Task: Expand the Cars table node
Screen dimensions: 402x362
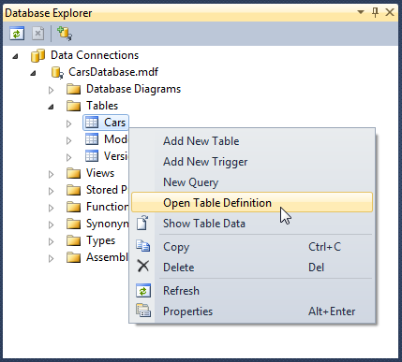Action: tap(69, 124)
